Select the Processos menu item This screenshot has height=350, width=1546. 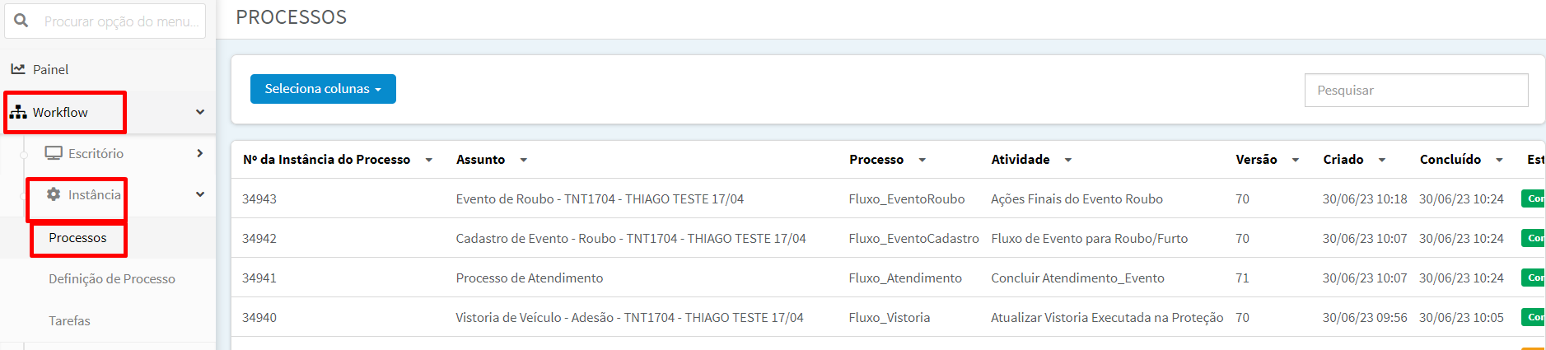tap(77, 238)
